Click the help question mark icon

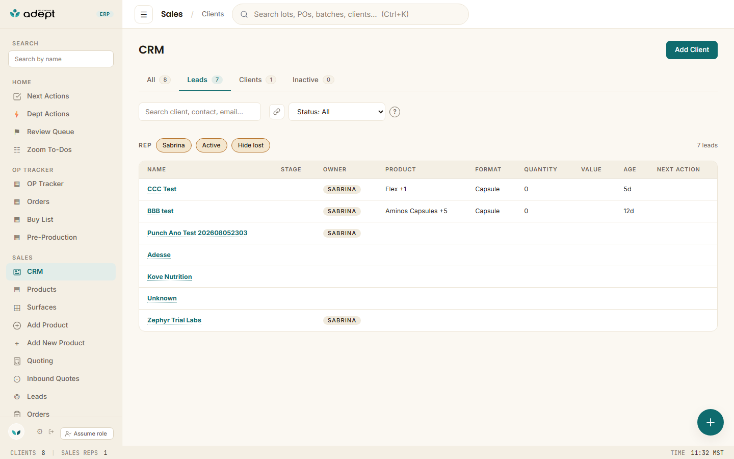click(395, 112)
